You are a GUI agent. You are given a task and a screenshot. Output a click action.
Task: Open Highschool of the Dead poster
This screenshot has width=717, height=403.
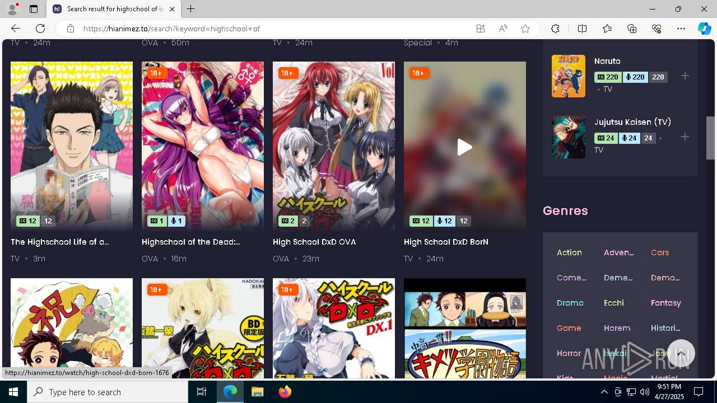pyautogui.click(x=203, y=147)
